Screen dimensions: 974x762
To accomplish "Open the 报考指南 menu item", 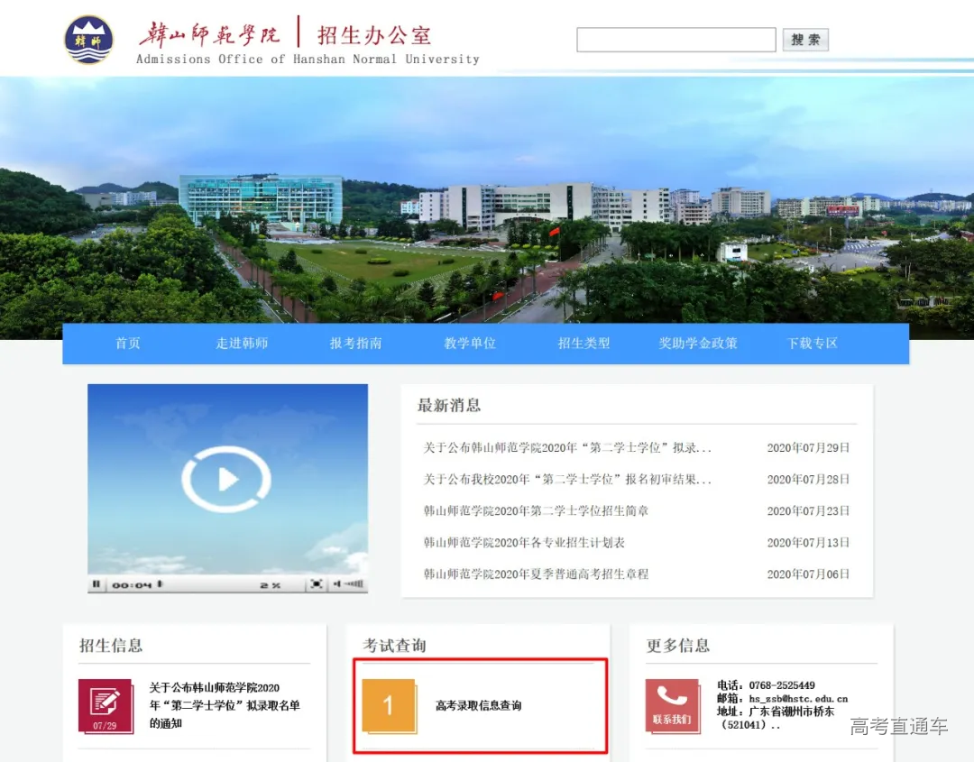I will click(355, 344).
